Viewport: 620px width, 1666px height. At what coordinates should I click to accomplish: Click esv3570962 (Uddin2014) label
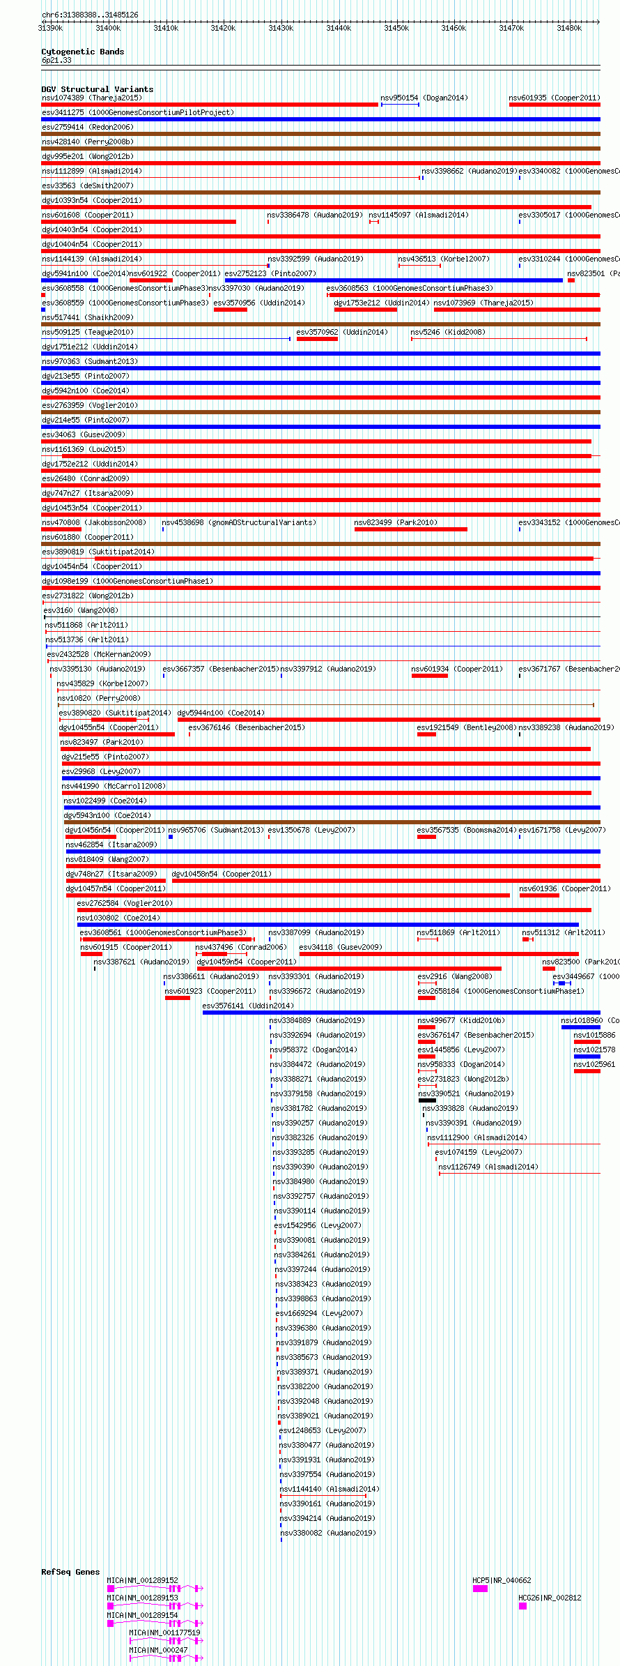click(x=342, y=332)
